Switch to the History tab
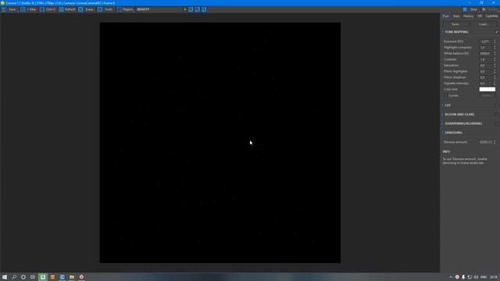 point(468,16)
